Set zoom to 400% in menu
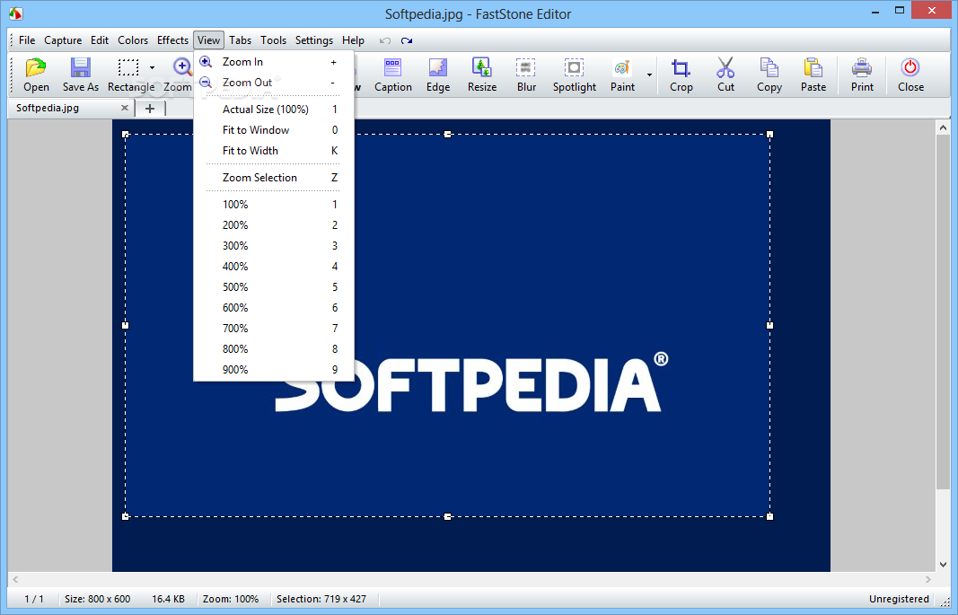The height and width of the screenshot is (615, 958). [x=274, y=267]
